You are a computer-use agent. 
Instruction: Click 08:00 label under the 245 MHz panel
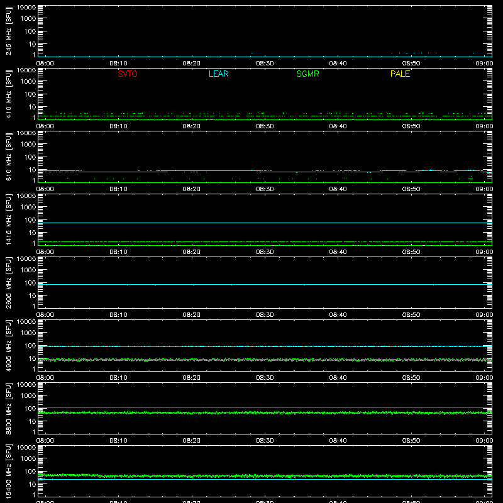pyautogui.click(x=45, y=64)
